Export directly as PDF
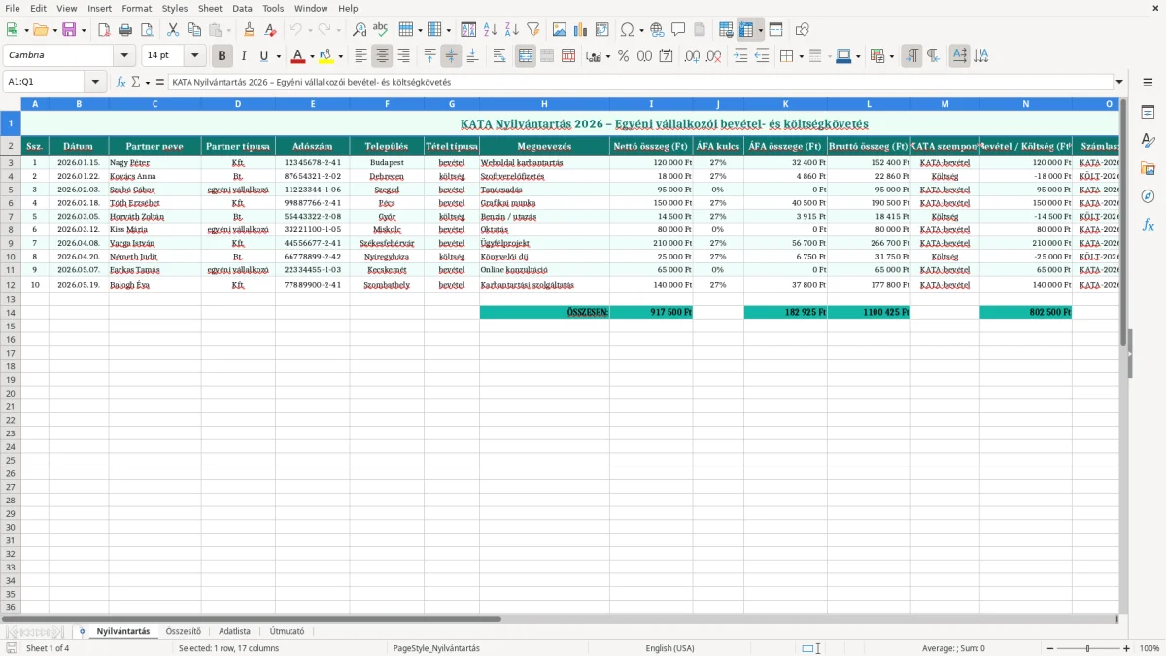Viewport: 1166px width, 656px height. click(105, 30)
